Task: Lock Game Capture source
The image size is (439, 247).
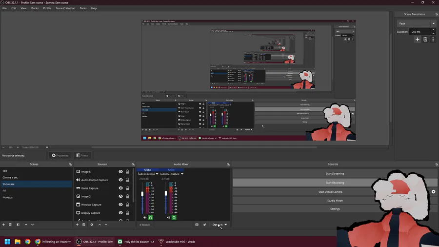Action: (127, 188)
